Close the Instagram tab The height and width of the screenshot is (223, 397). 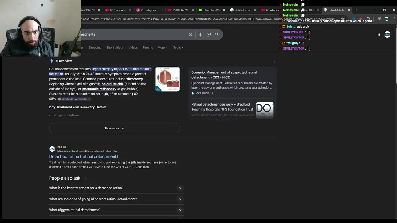coord(161,10)
